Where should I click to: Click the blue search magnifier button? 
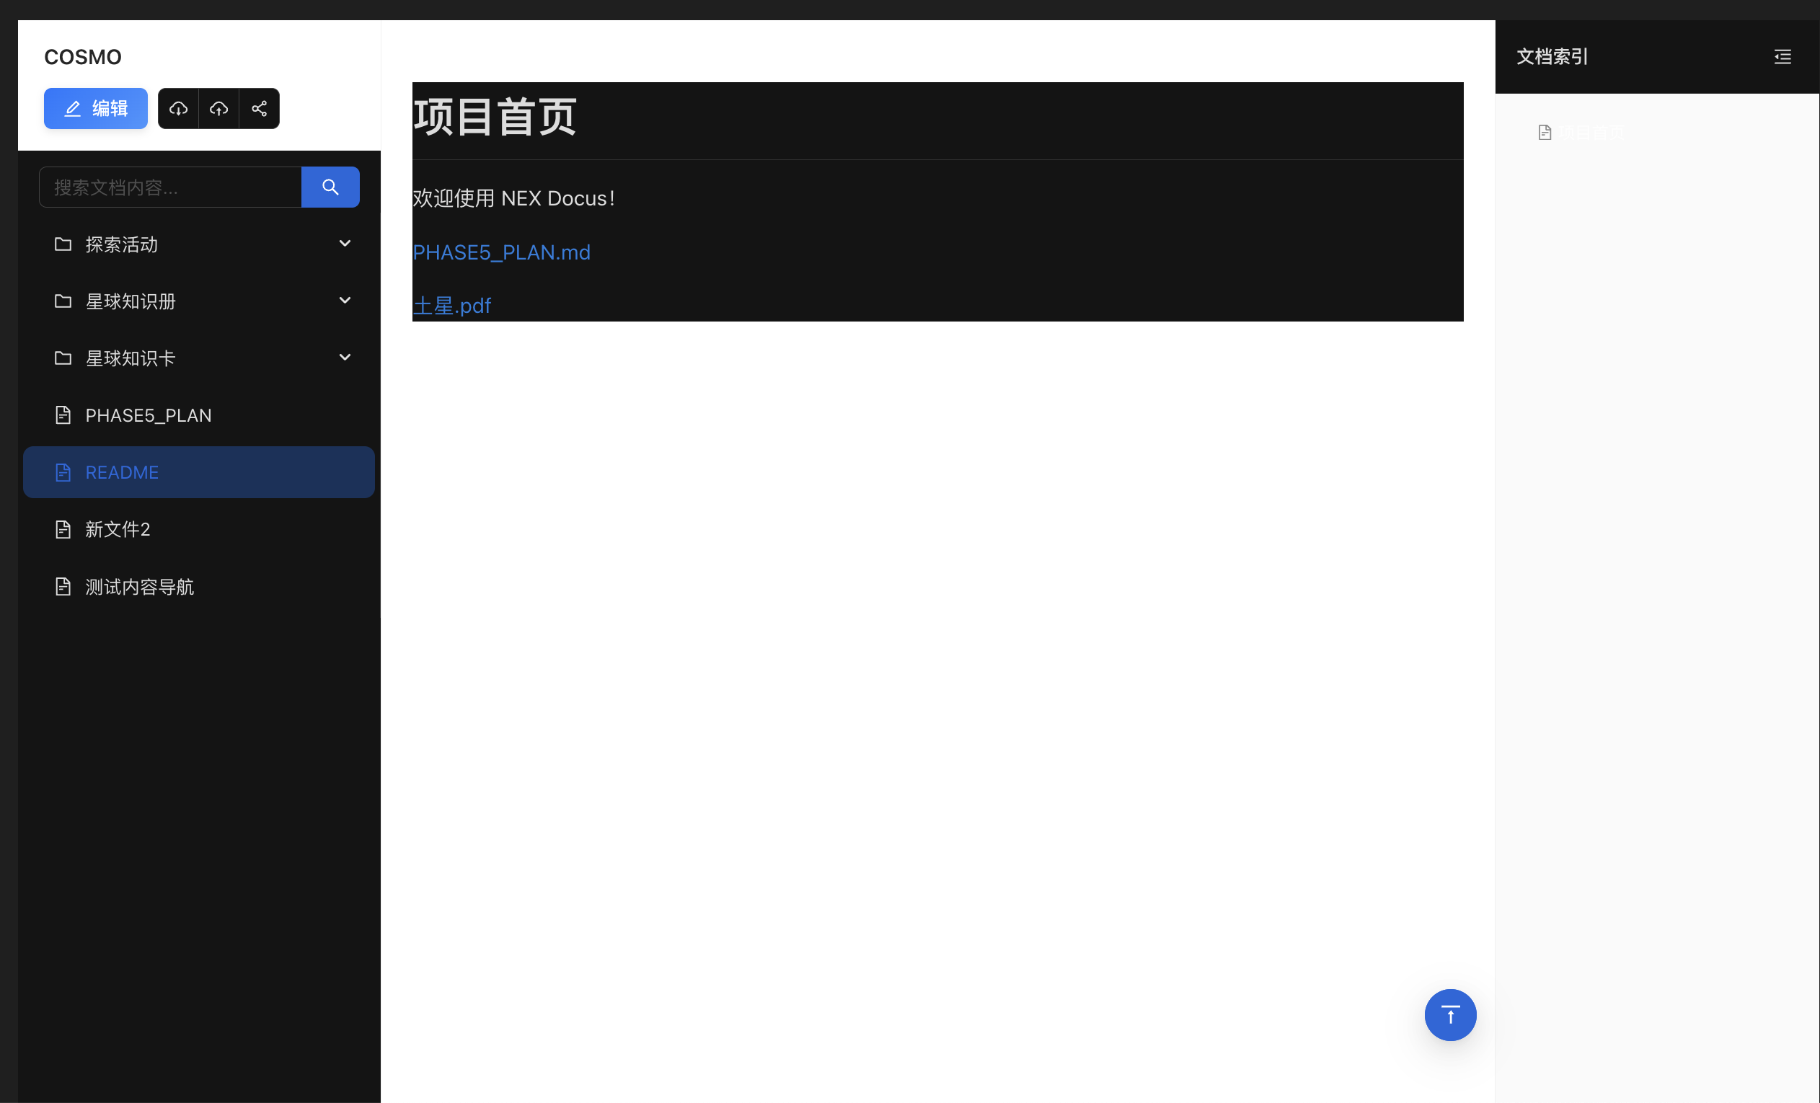[330, 187]
